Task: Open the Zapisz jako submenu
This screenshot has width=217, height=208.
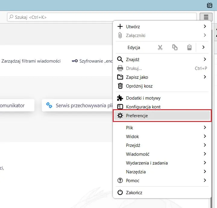Action: point(162,77)
